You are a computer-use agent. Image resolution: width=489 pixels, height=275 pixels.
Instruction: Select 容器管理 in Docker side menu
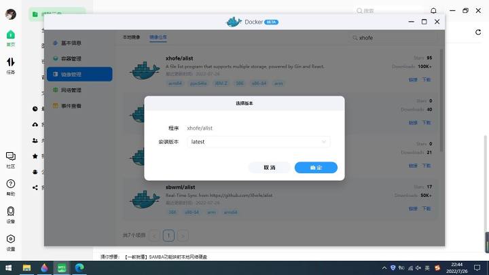[79, 58]
